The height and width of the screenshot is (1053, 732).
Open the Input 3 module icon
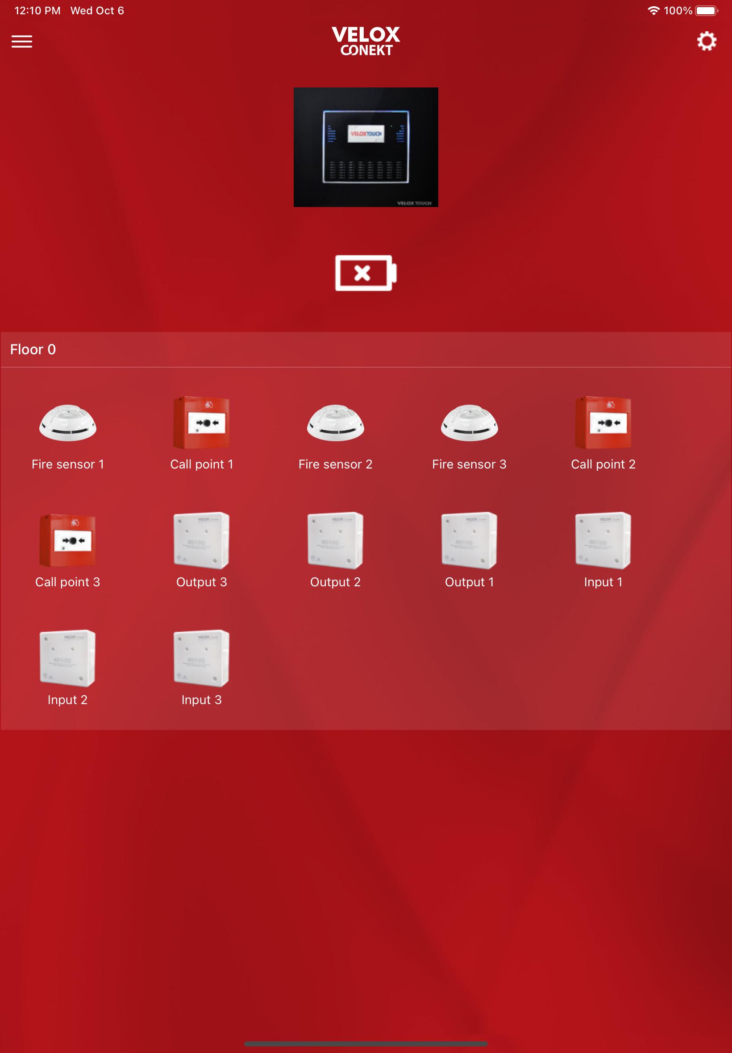[201, 658]
